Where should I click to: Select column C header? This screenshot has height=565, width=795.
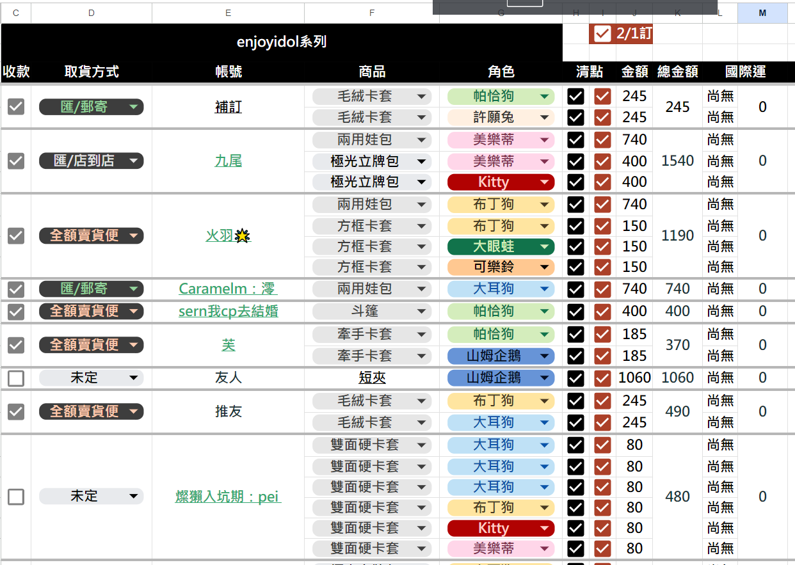16,13
